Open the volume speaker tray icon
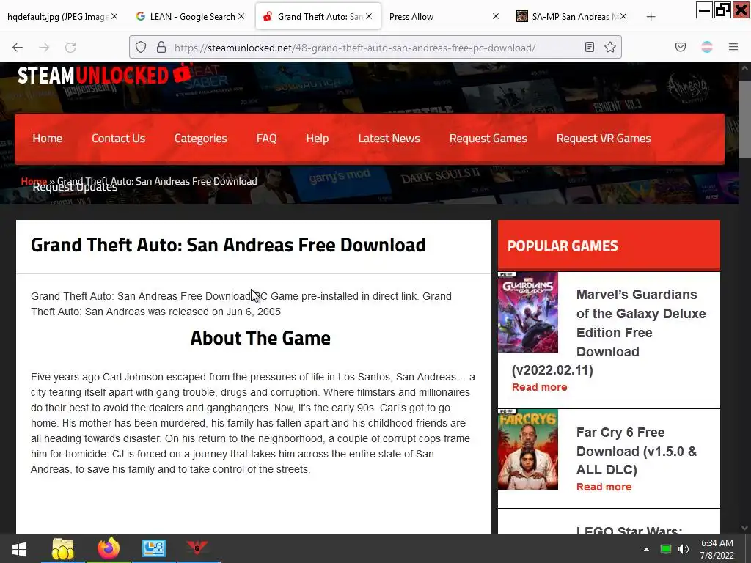The image size is (751, 563). [x=684, y=549]
